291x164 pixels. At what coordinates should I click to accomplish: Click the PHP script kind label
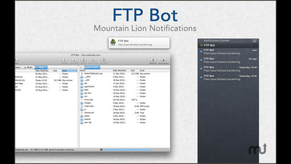144,106
